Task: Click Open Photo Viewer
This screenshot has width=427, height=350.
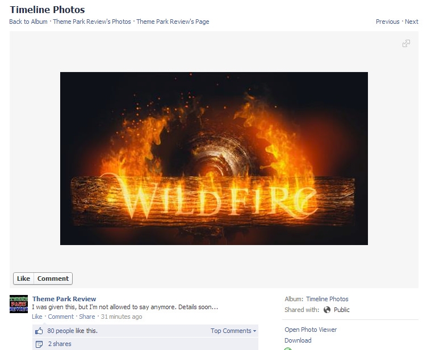Action: pyautogui.click(x=311, y=330)
